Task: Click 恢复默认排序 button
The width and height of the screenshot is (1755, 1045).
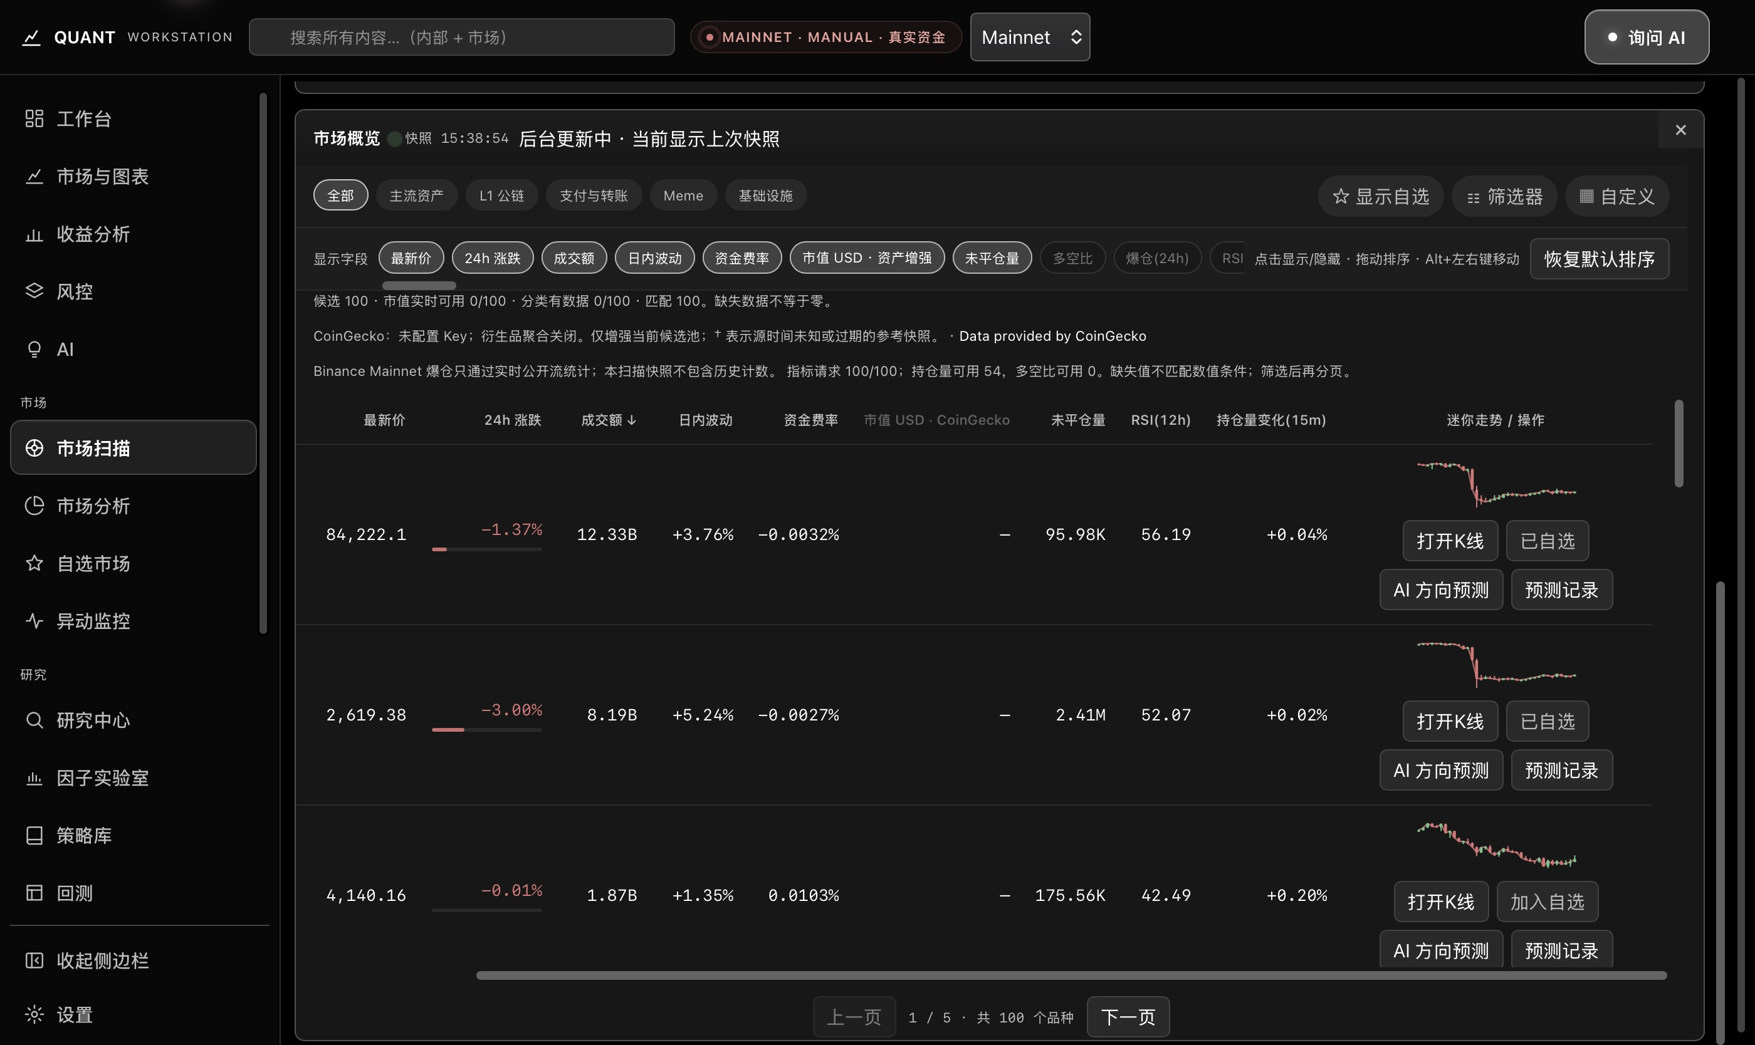Action: (x=1600, y=259)
